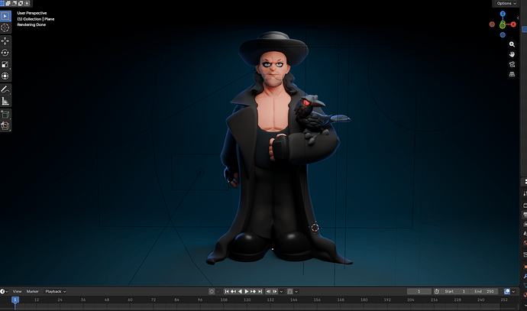Click the keying set icon in timeline

[290, 291]
